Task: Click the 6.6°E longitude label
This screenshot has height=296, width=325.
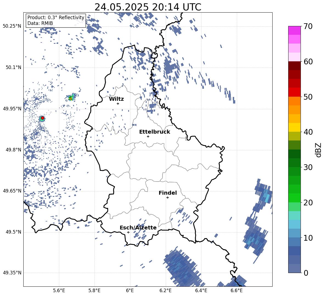Action: [237, 291]
